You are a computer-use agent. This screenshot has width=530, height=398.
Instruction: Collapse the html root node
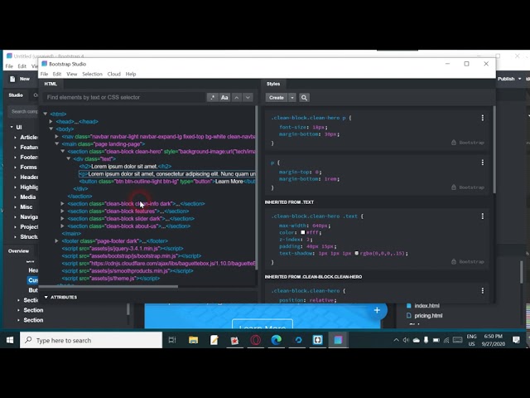point(46,114)
